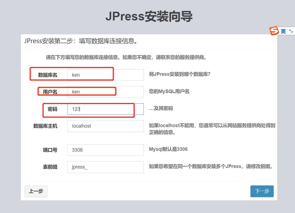295x213 pixels.
Task: Click the 数据库名 input field containing ken
Action: [x=106, y=75]
